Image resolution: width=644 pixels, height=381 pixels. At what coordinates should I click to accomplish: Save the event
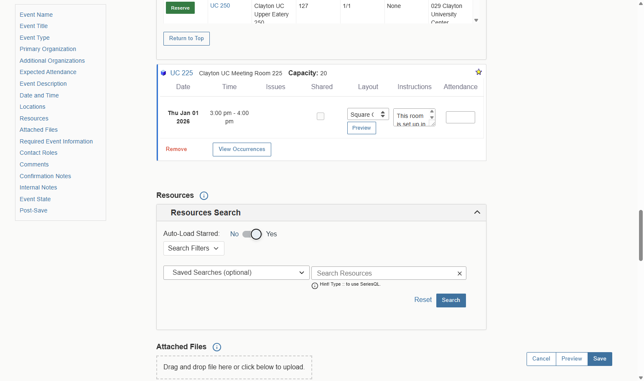600,359
